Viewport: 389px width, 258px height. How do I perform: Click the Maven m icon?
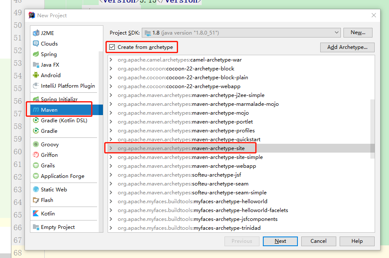pos(36,110)
